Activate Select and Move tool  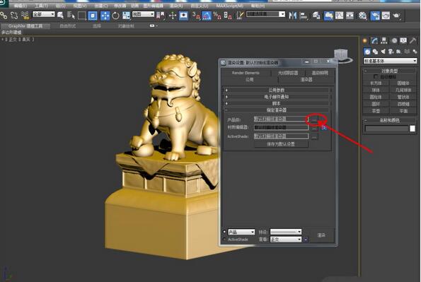pyautogui.click(x=105, y=16)
